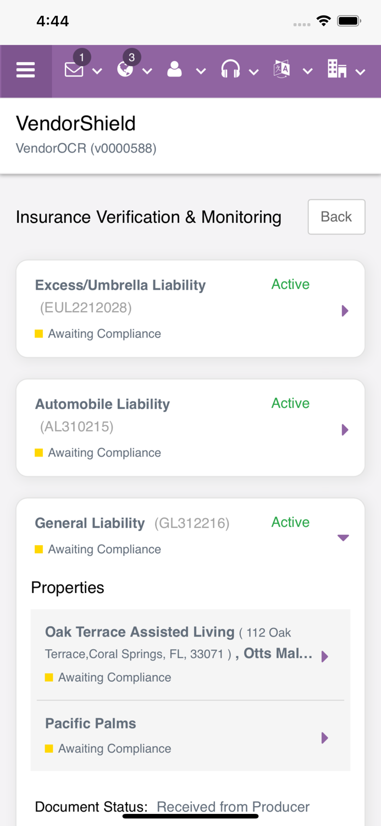This screenshot has height=826, width=381.
Task: Open Received from Producer status link
Action: pyautogui.click(x=233, y=807)
